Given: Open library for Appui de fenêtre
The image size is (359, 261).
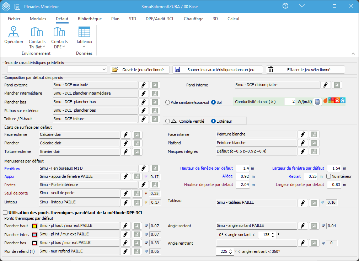Looking at the screenshot, I should 137,176.
